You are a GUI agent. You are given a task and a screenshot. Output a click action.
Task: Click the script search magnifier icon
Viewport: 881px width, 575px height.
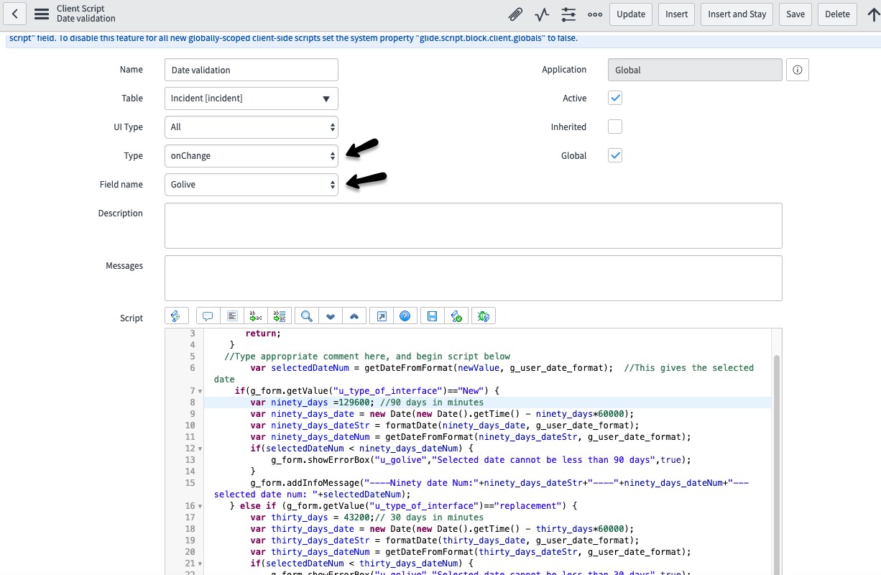307,316
